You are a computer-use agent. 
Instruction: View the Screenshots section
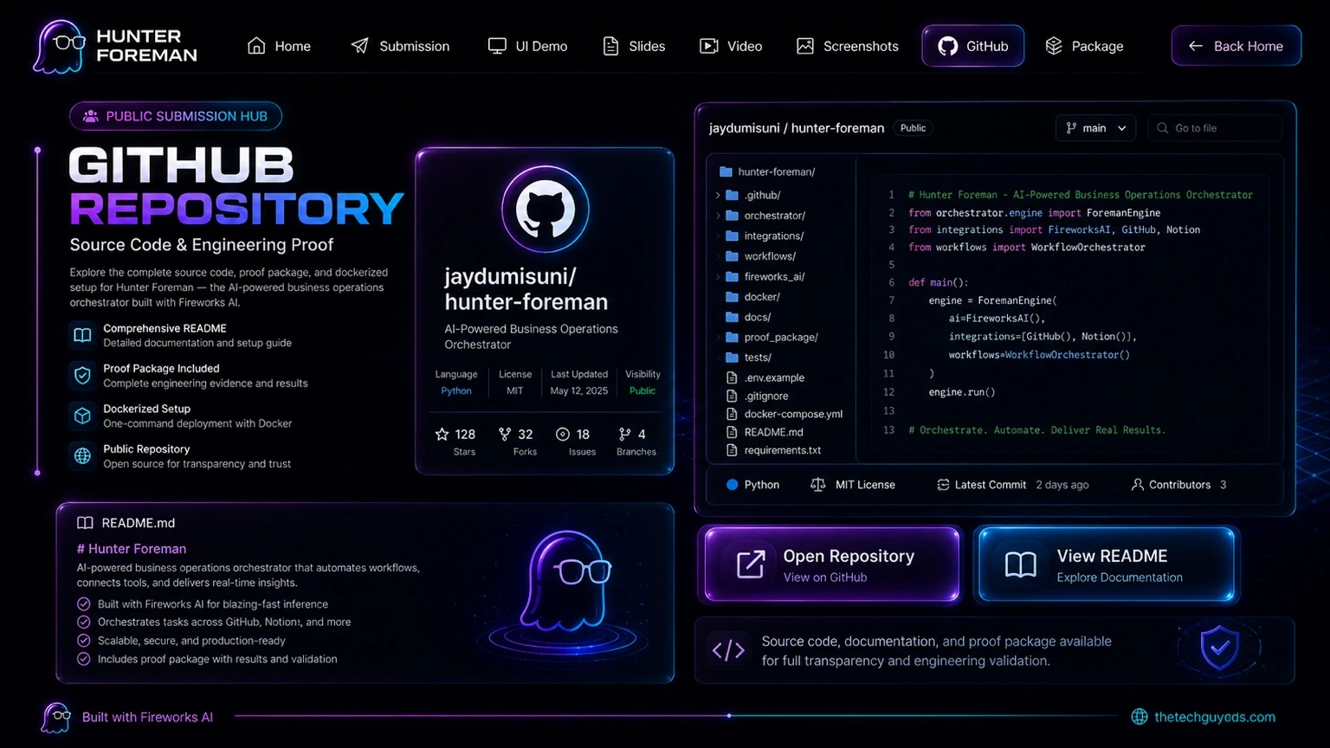[848, 46]
